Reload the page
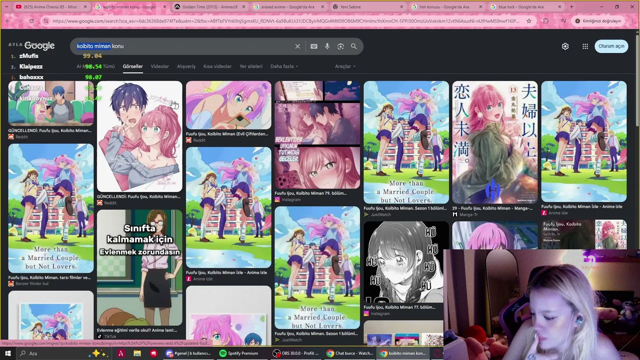Viewport: 640px width, 360px height. pos(31,21)
